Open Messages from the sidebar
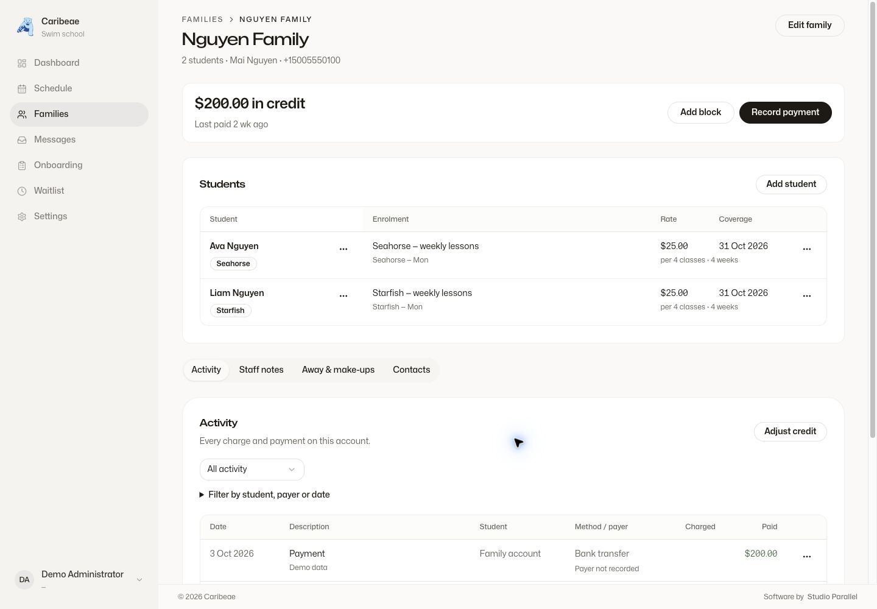877x609 pixels. pos(79,140)
